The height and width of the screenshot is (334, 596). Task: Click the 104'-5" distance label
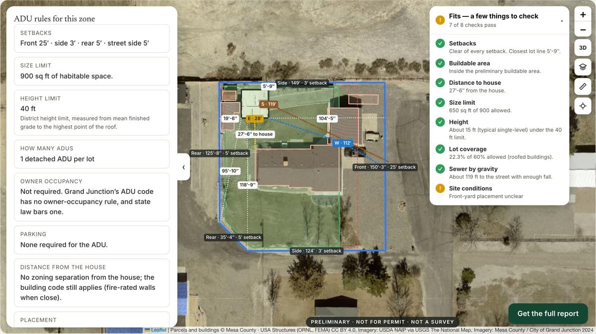coord(327,119)
